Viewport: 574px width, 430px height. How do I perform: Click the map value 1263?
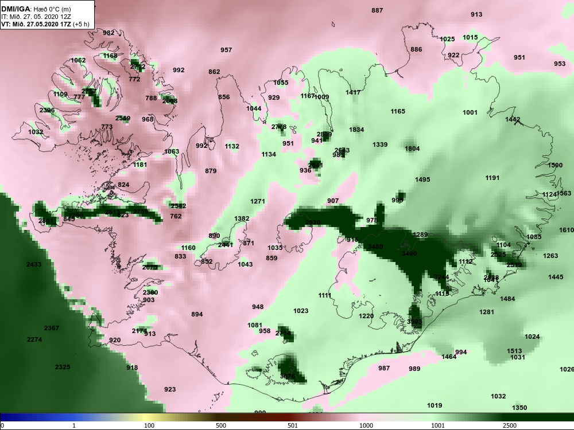tap(550, 256)
